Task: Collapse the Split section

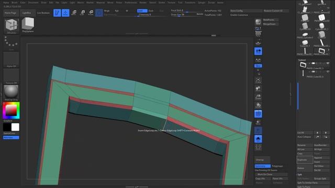Action: [299, 174]
